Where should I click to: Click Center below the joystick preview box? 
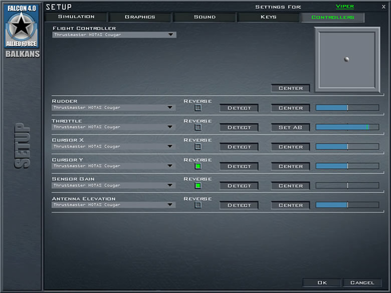pos(290,88)
